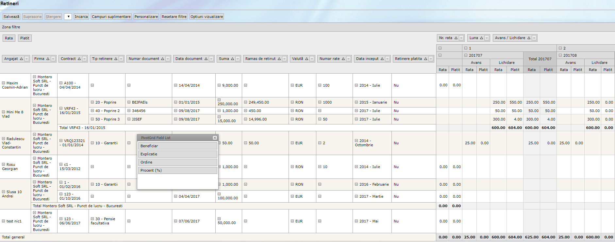The width and height of the screenshot is (615, 242).
Task: Collapse the 201707 column group
Action: click(466, 55)
